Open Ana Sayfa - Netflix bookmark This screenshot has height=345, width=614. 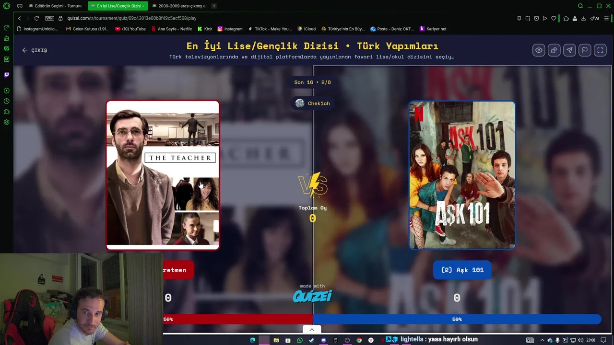(171, 29)
